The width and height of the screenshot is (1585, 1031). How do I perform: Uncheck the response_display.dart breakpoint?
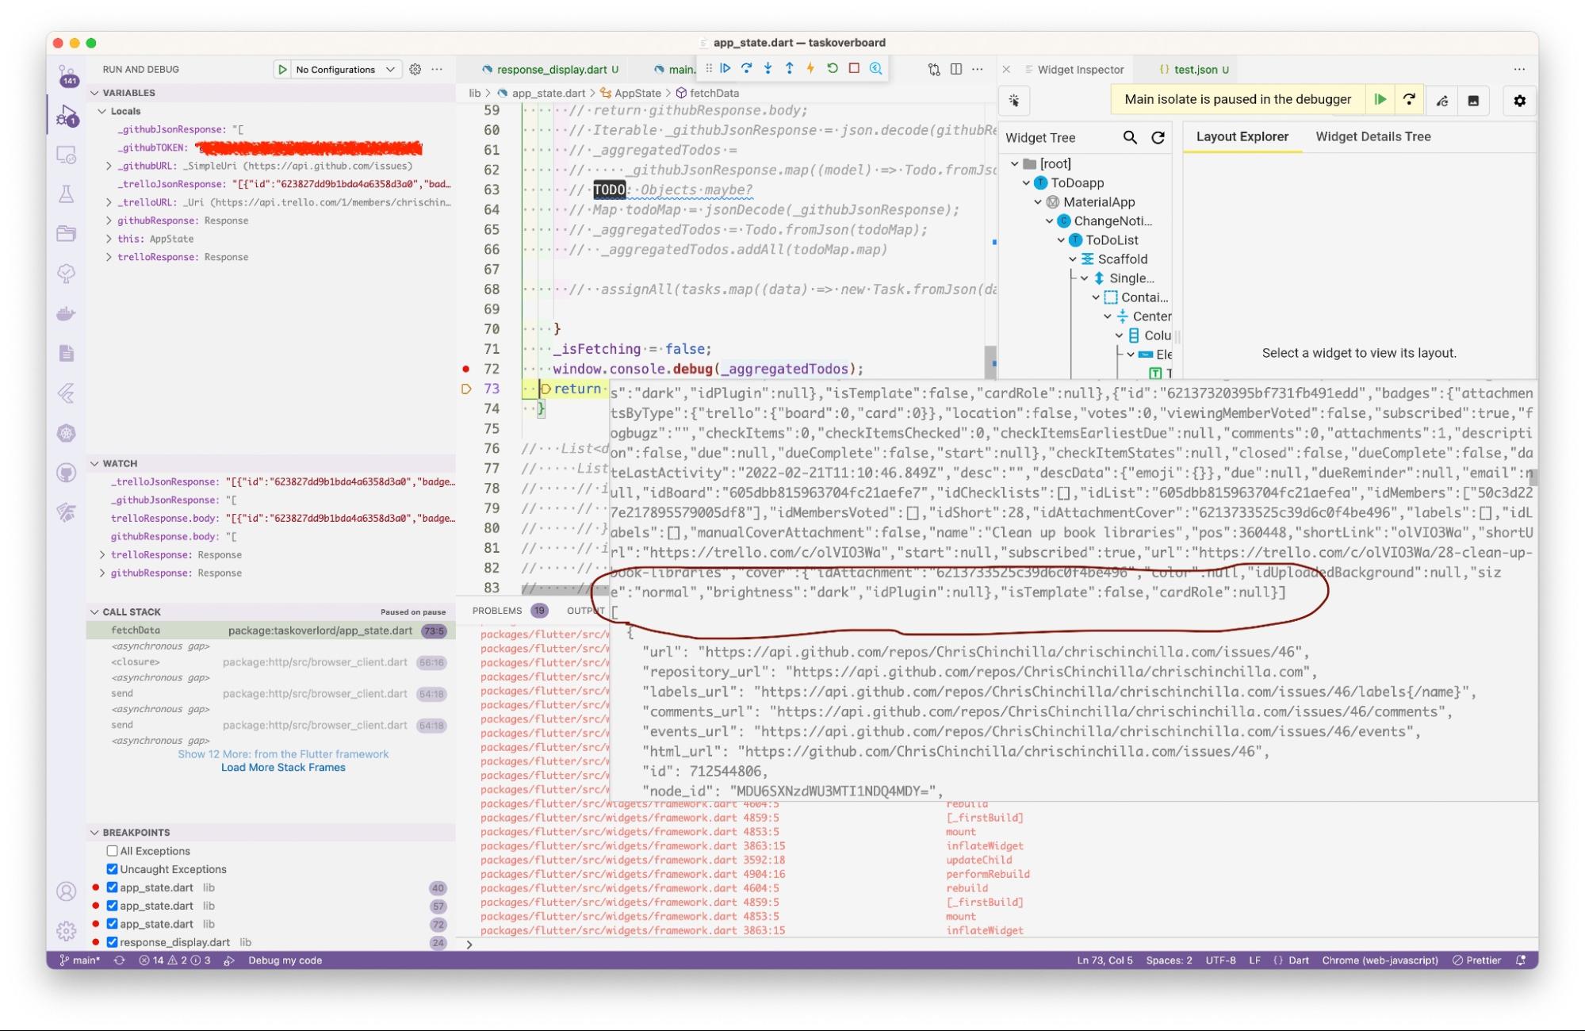(x=111, y=942)
